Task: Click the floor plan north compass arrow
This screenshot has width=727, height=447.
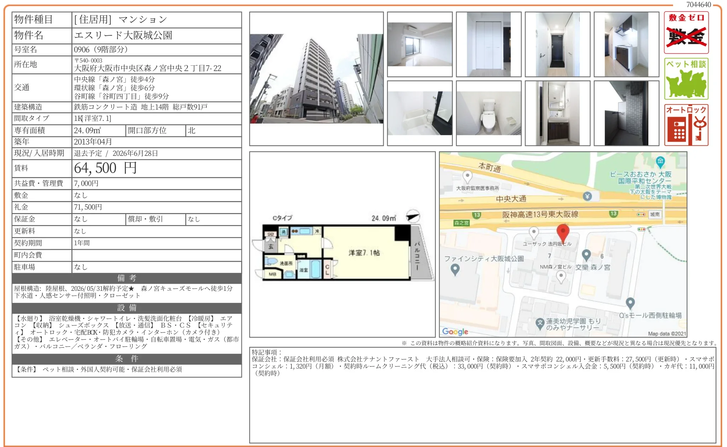Action: (412, 216)
